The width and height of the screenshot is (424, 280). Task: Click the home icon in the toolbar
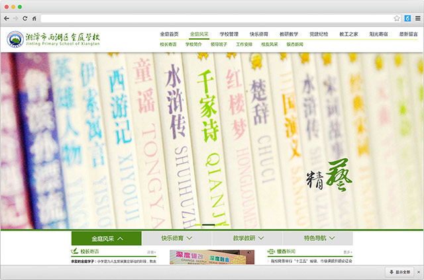point(34,18)
